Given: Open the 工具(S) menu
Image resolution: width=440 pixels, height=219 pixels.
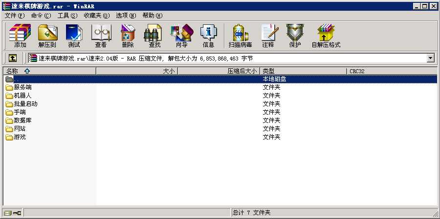Looking at the screenshot, I should 67,16.
